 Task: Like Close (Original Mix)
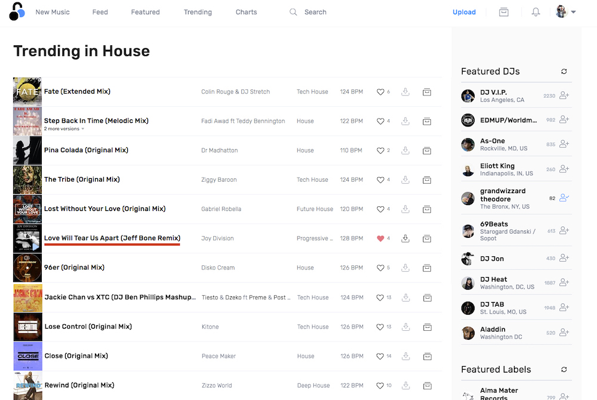[380, 356]
